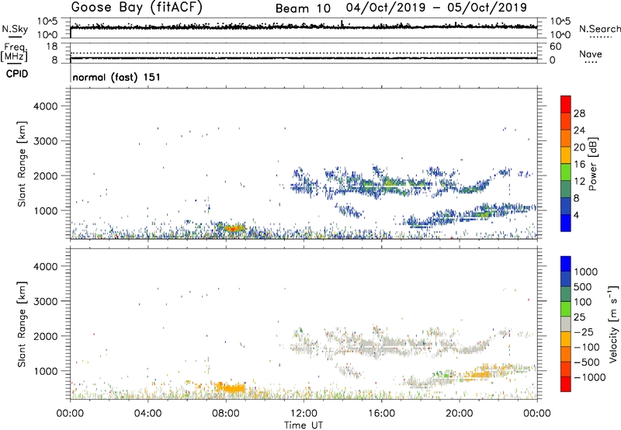This screenshot has width=621, height=430.
Task: Click the gray velocity colorbar segment between 25 and -25
Action: [566, 324]
